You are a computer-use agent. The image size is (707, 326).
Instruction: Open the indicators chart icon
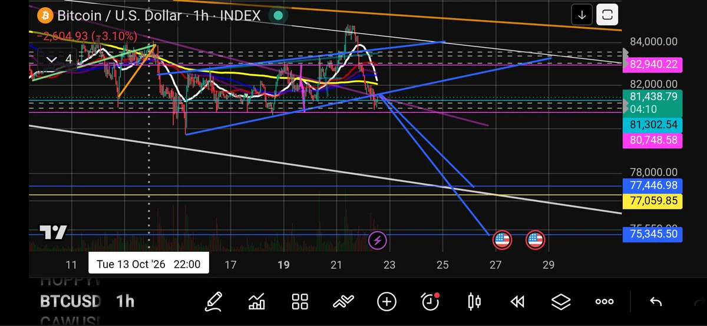(x=257, y=302)
